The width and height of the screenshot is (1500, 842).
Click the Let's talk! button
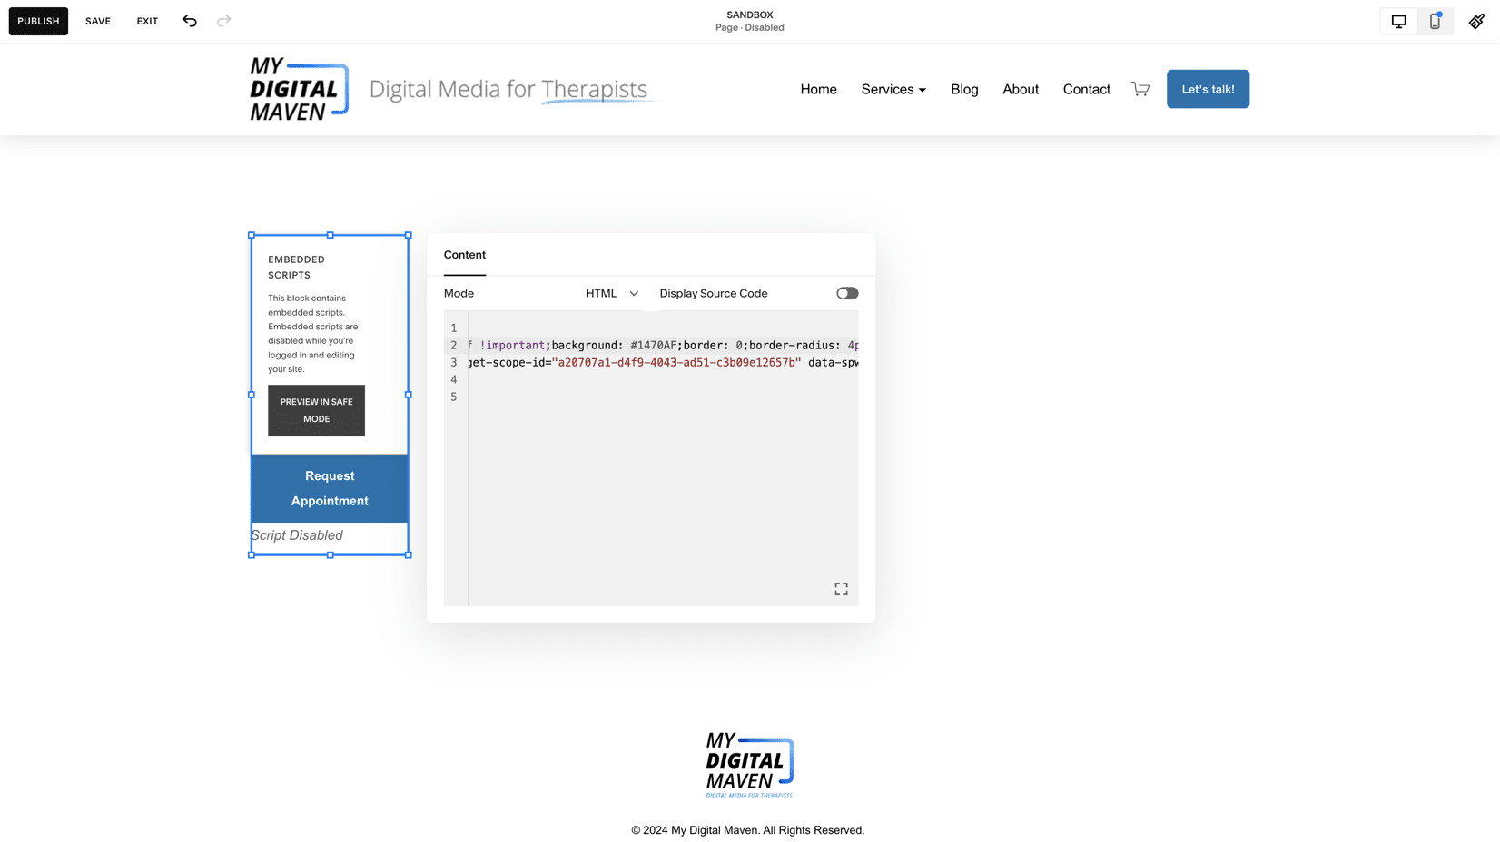click(1208, 89)
